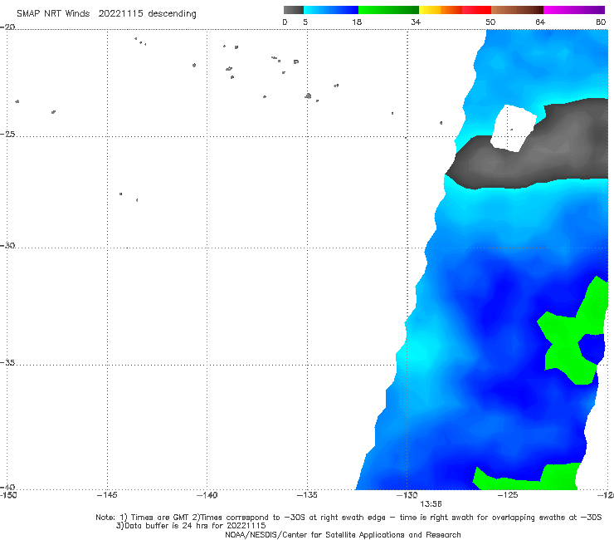Click the swath time label '13:58'
The height and width of the screenshot is (540, 614).
431,504
